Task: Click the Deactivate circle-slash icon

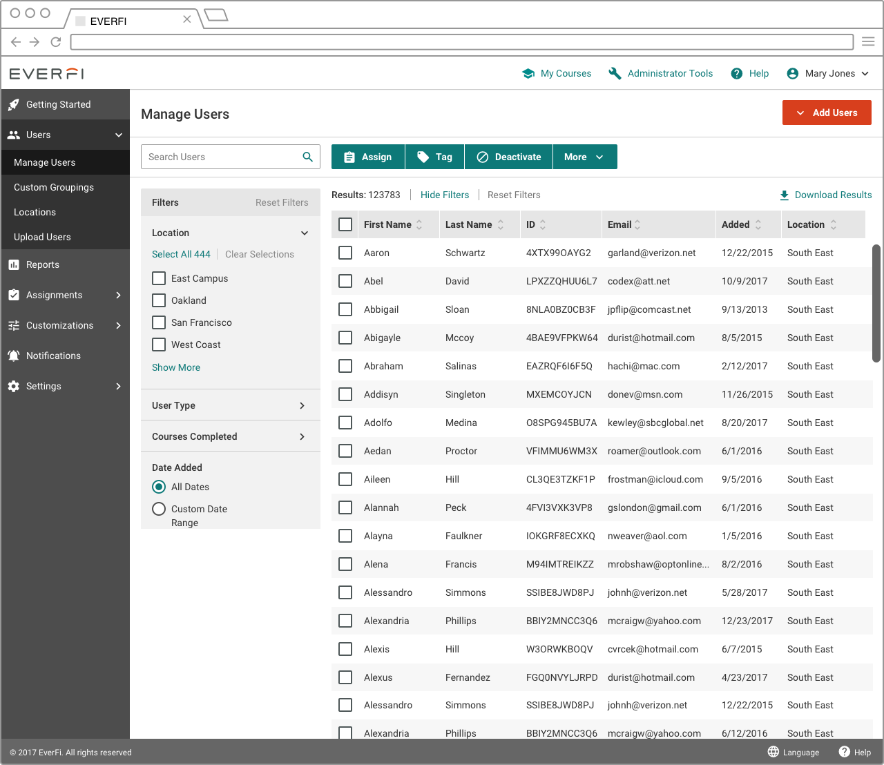Action: click(483, 157)
